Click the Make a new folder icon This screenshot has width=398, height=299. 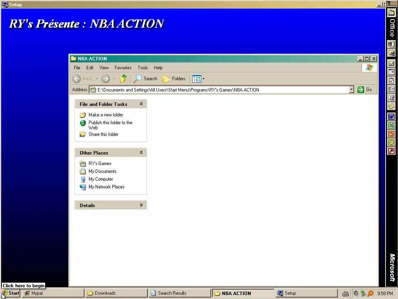click(83, 115)
